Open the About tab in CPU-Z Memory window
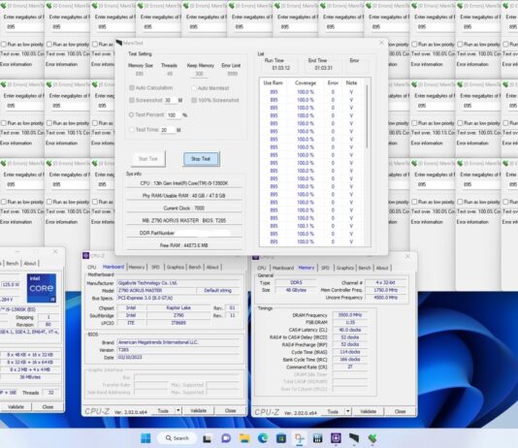Image resolution: width=518 pixels, height=448 pixels. [x=382, y=268]
